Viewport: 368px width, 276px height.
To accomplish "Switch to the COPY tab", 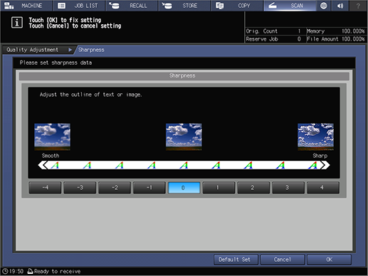I will pos(237,6).
